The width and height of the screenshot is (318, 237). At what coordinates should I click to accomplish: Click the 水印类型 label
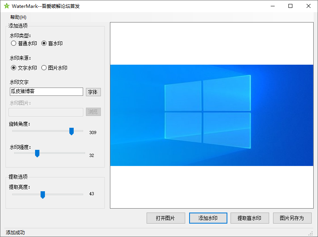click(20, 35)
